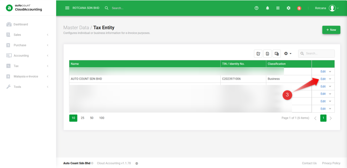Open the help question mark icon
Viewport: 347px width, 168px height.
257,8
